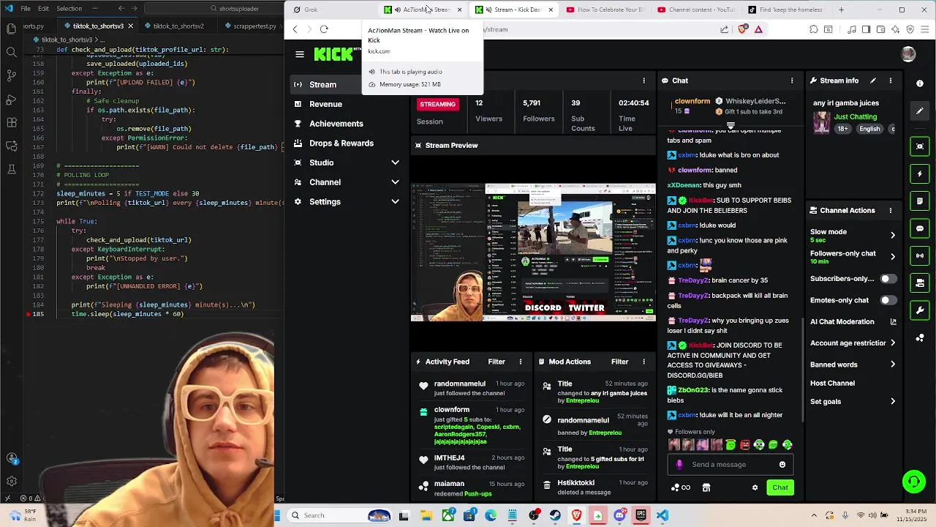Toggle Emotes-only chat switch

coord(888,300)
